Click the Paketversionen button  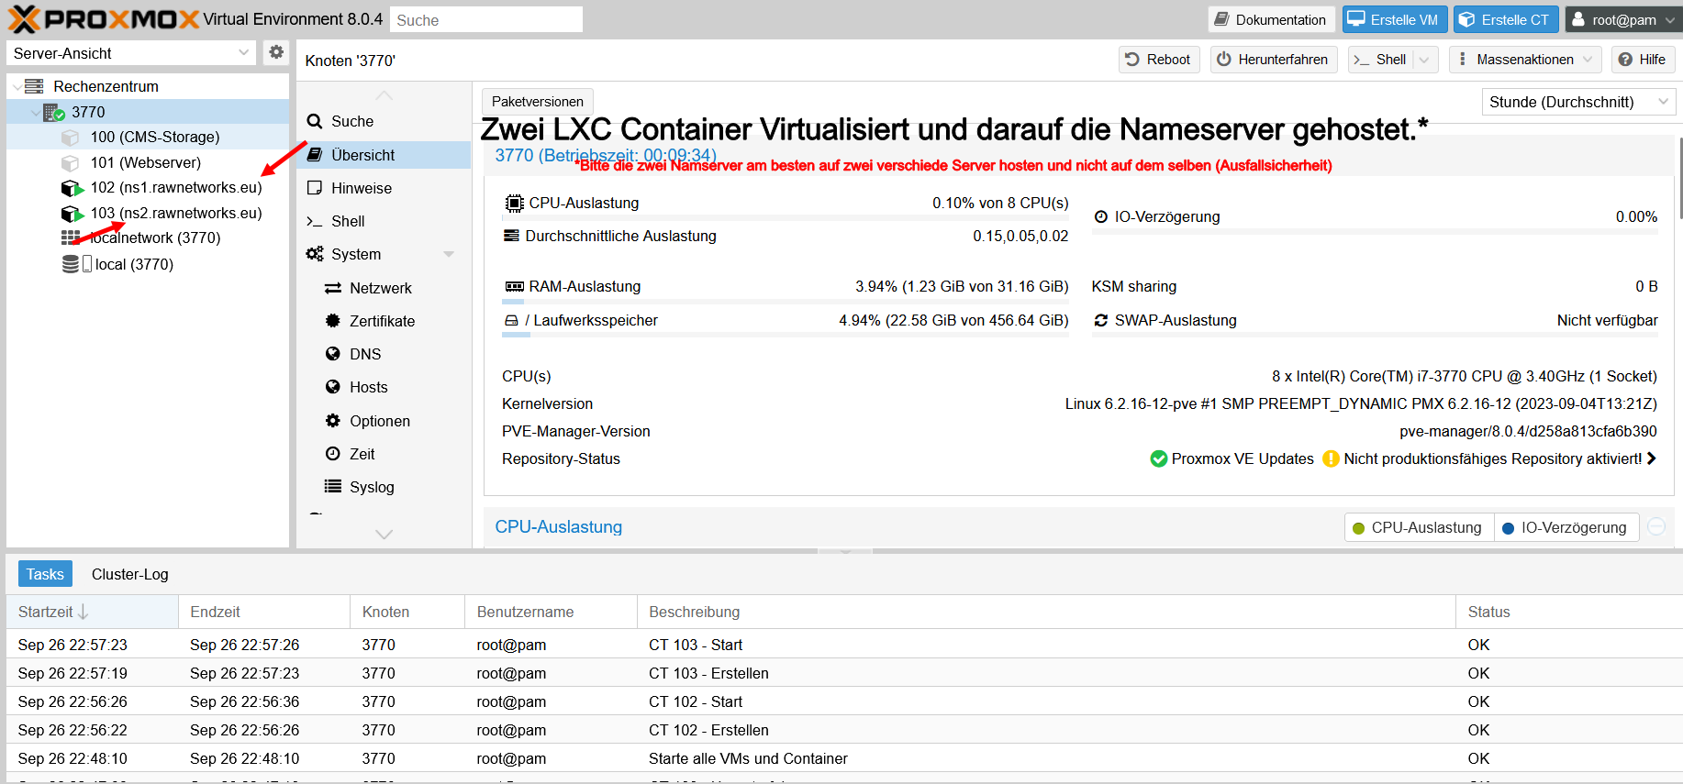point(538,102)
